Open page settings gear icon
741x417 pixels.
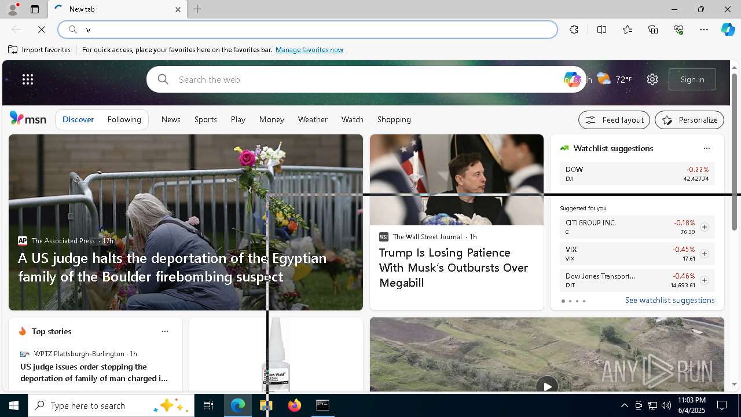[652, 79]
